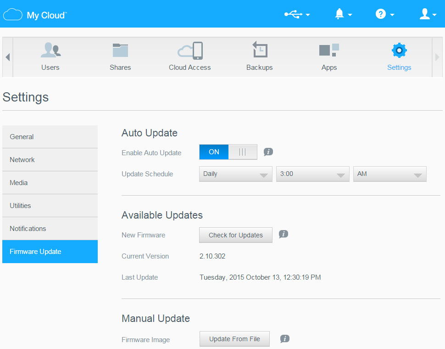This screenshot has width=445, height=349.
Task: Click the Available Updates section heading
Action: click(x=162, y=215)
